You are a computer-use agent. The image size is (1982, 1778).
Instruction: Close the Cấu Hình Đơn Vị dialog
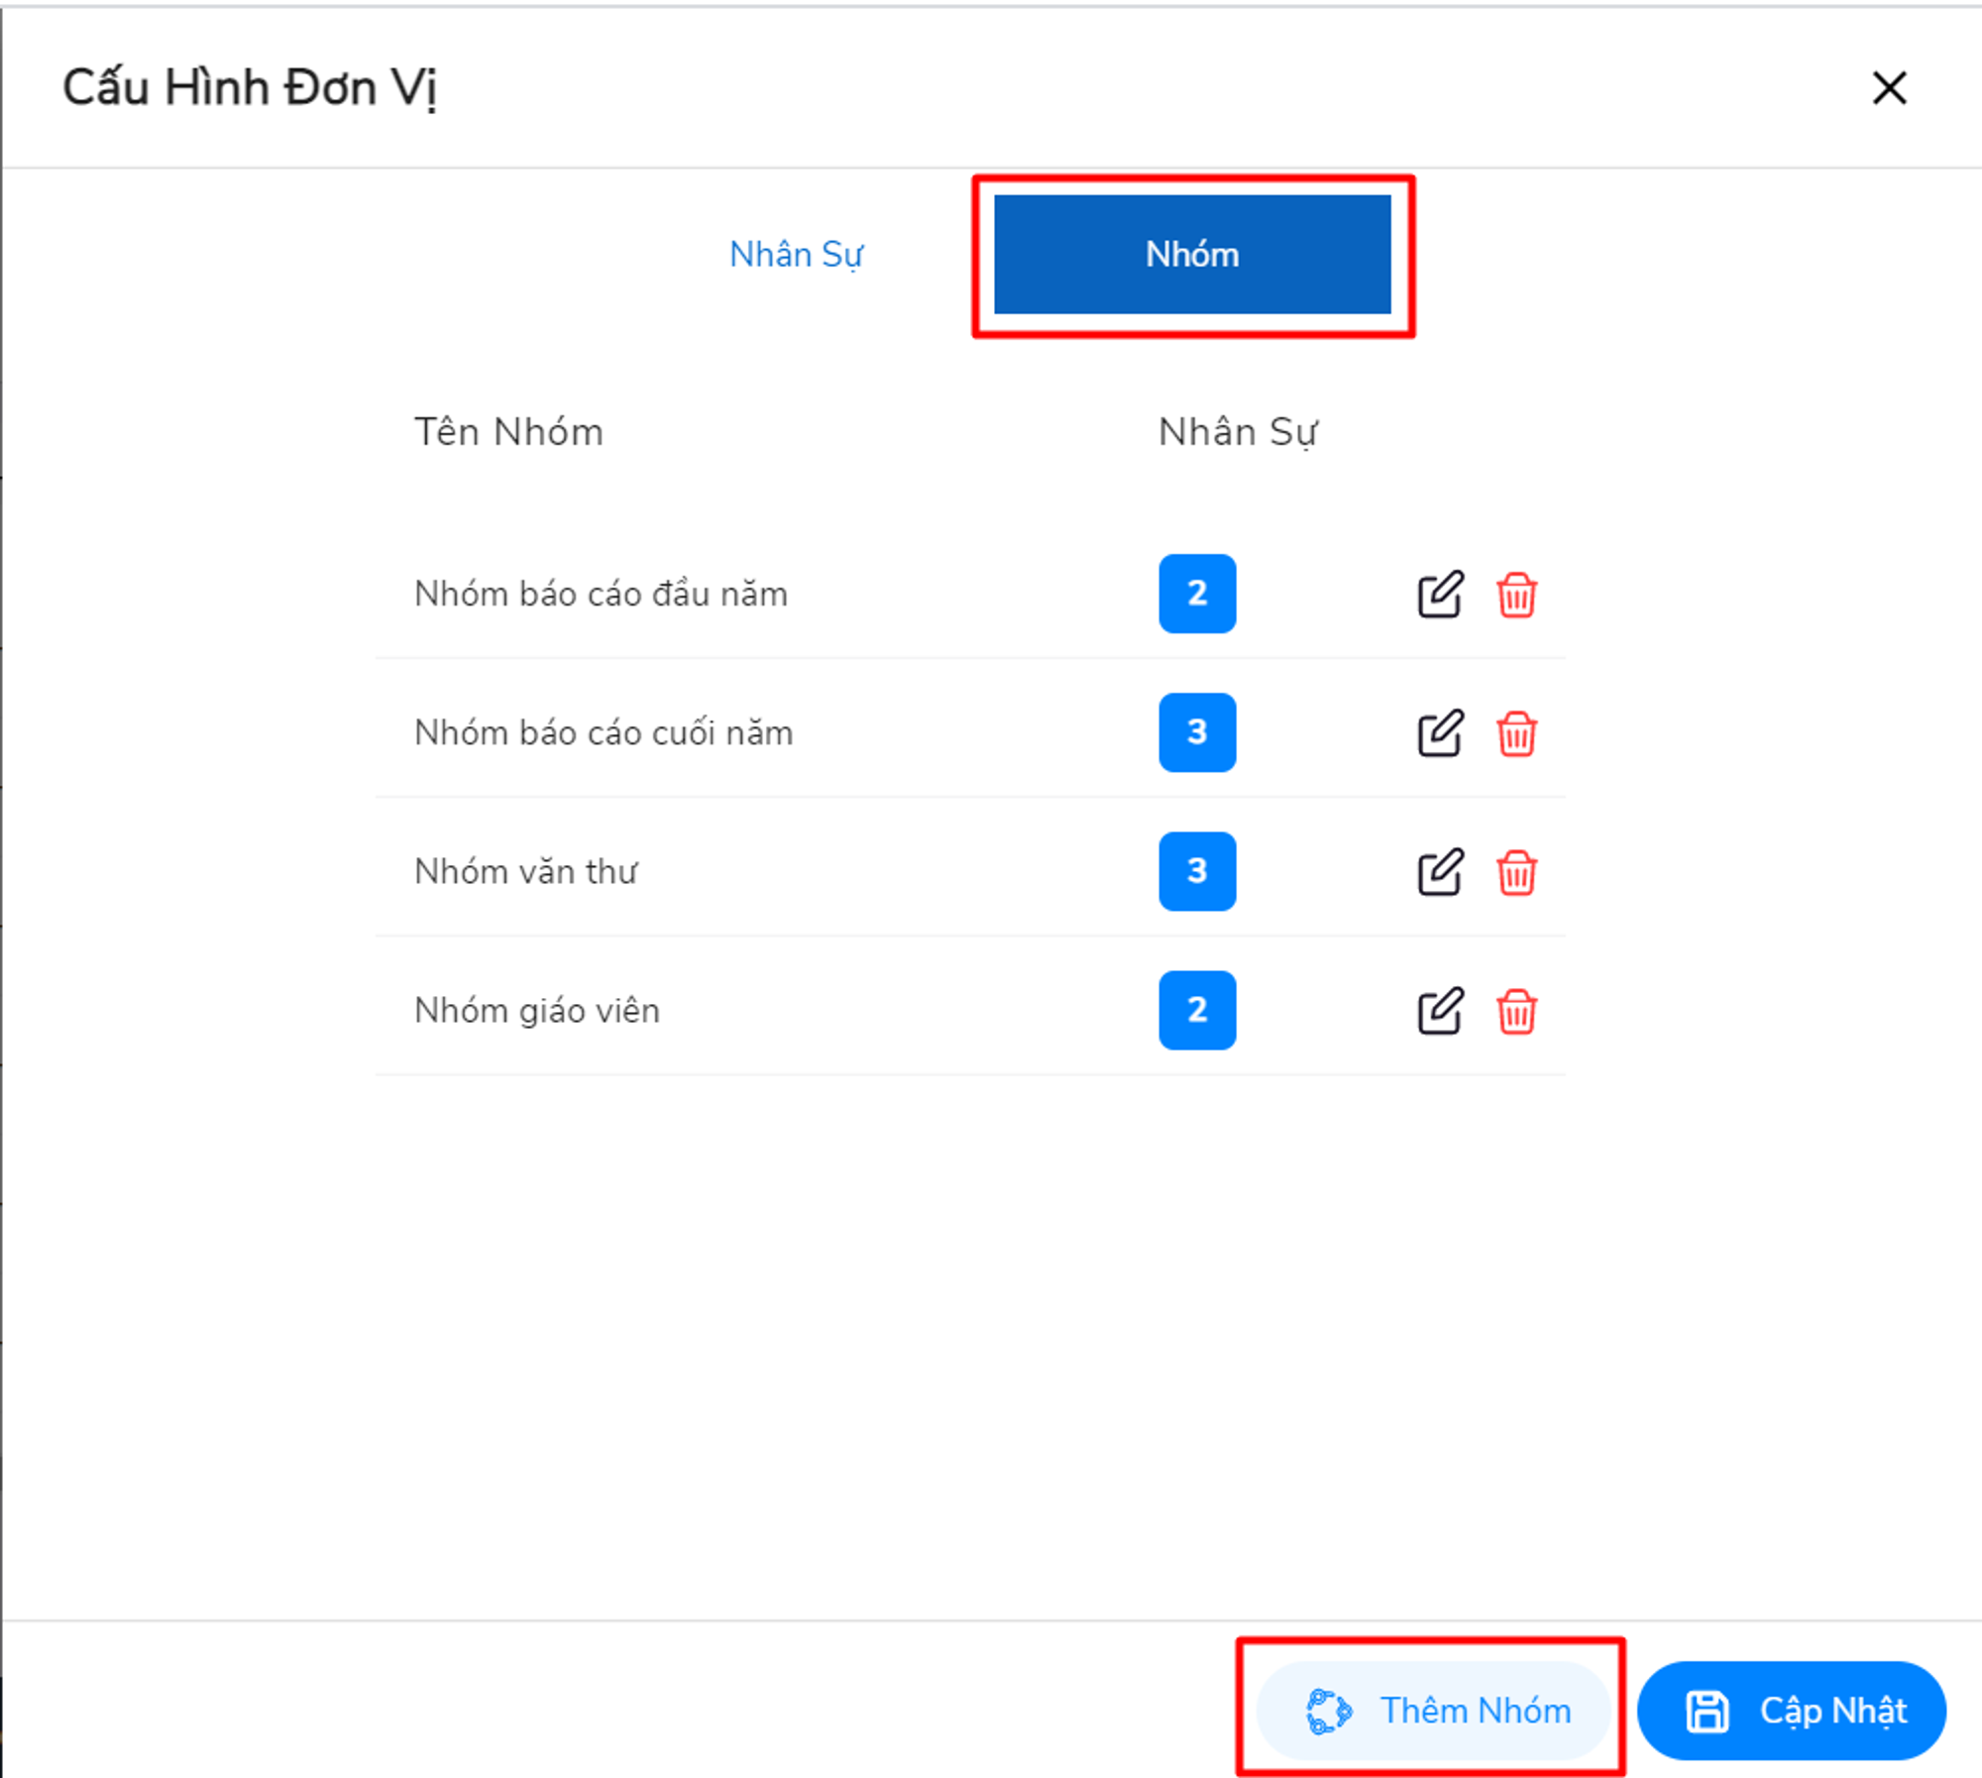(x=1889, y=88)
